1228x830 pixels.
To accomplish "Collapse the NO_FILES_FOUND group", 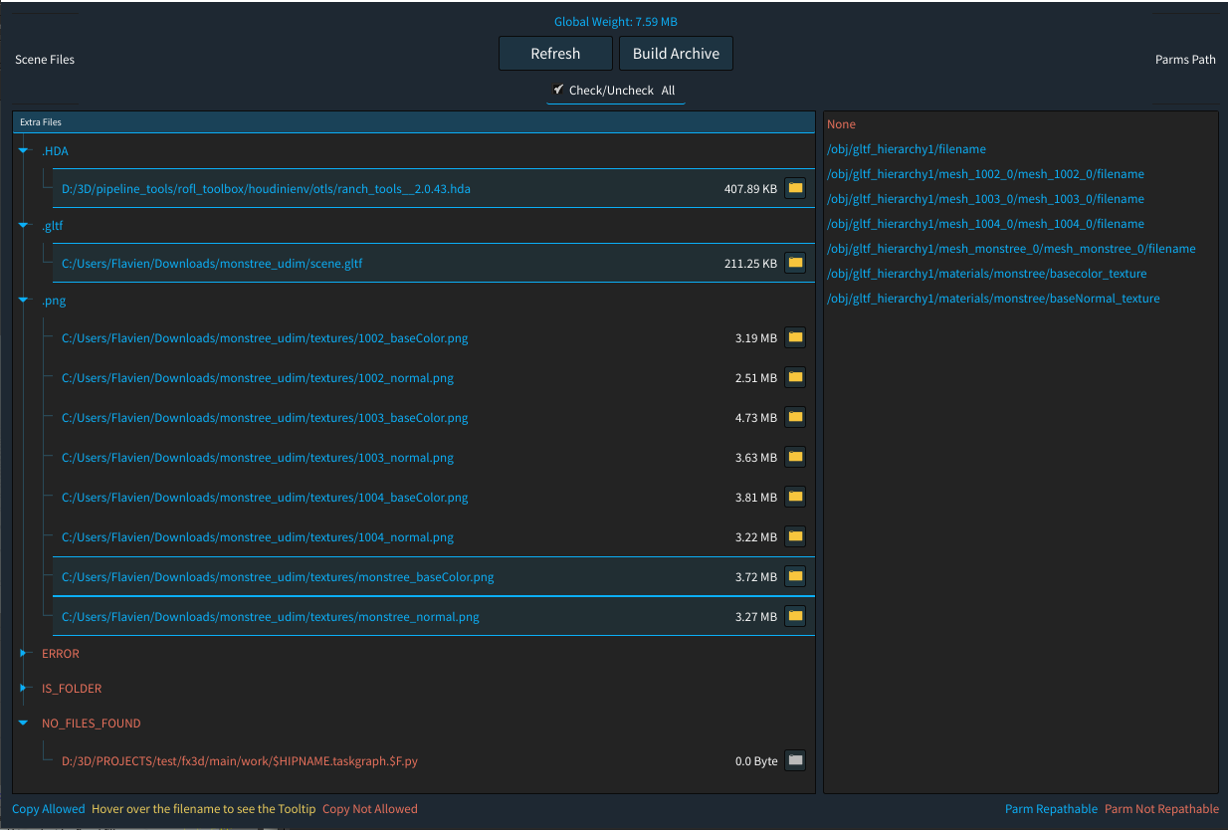I will click(24, 724).
